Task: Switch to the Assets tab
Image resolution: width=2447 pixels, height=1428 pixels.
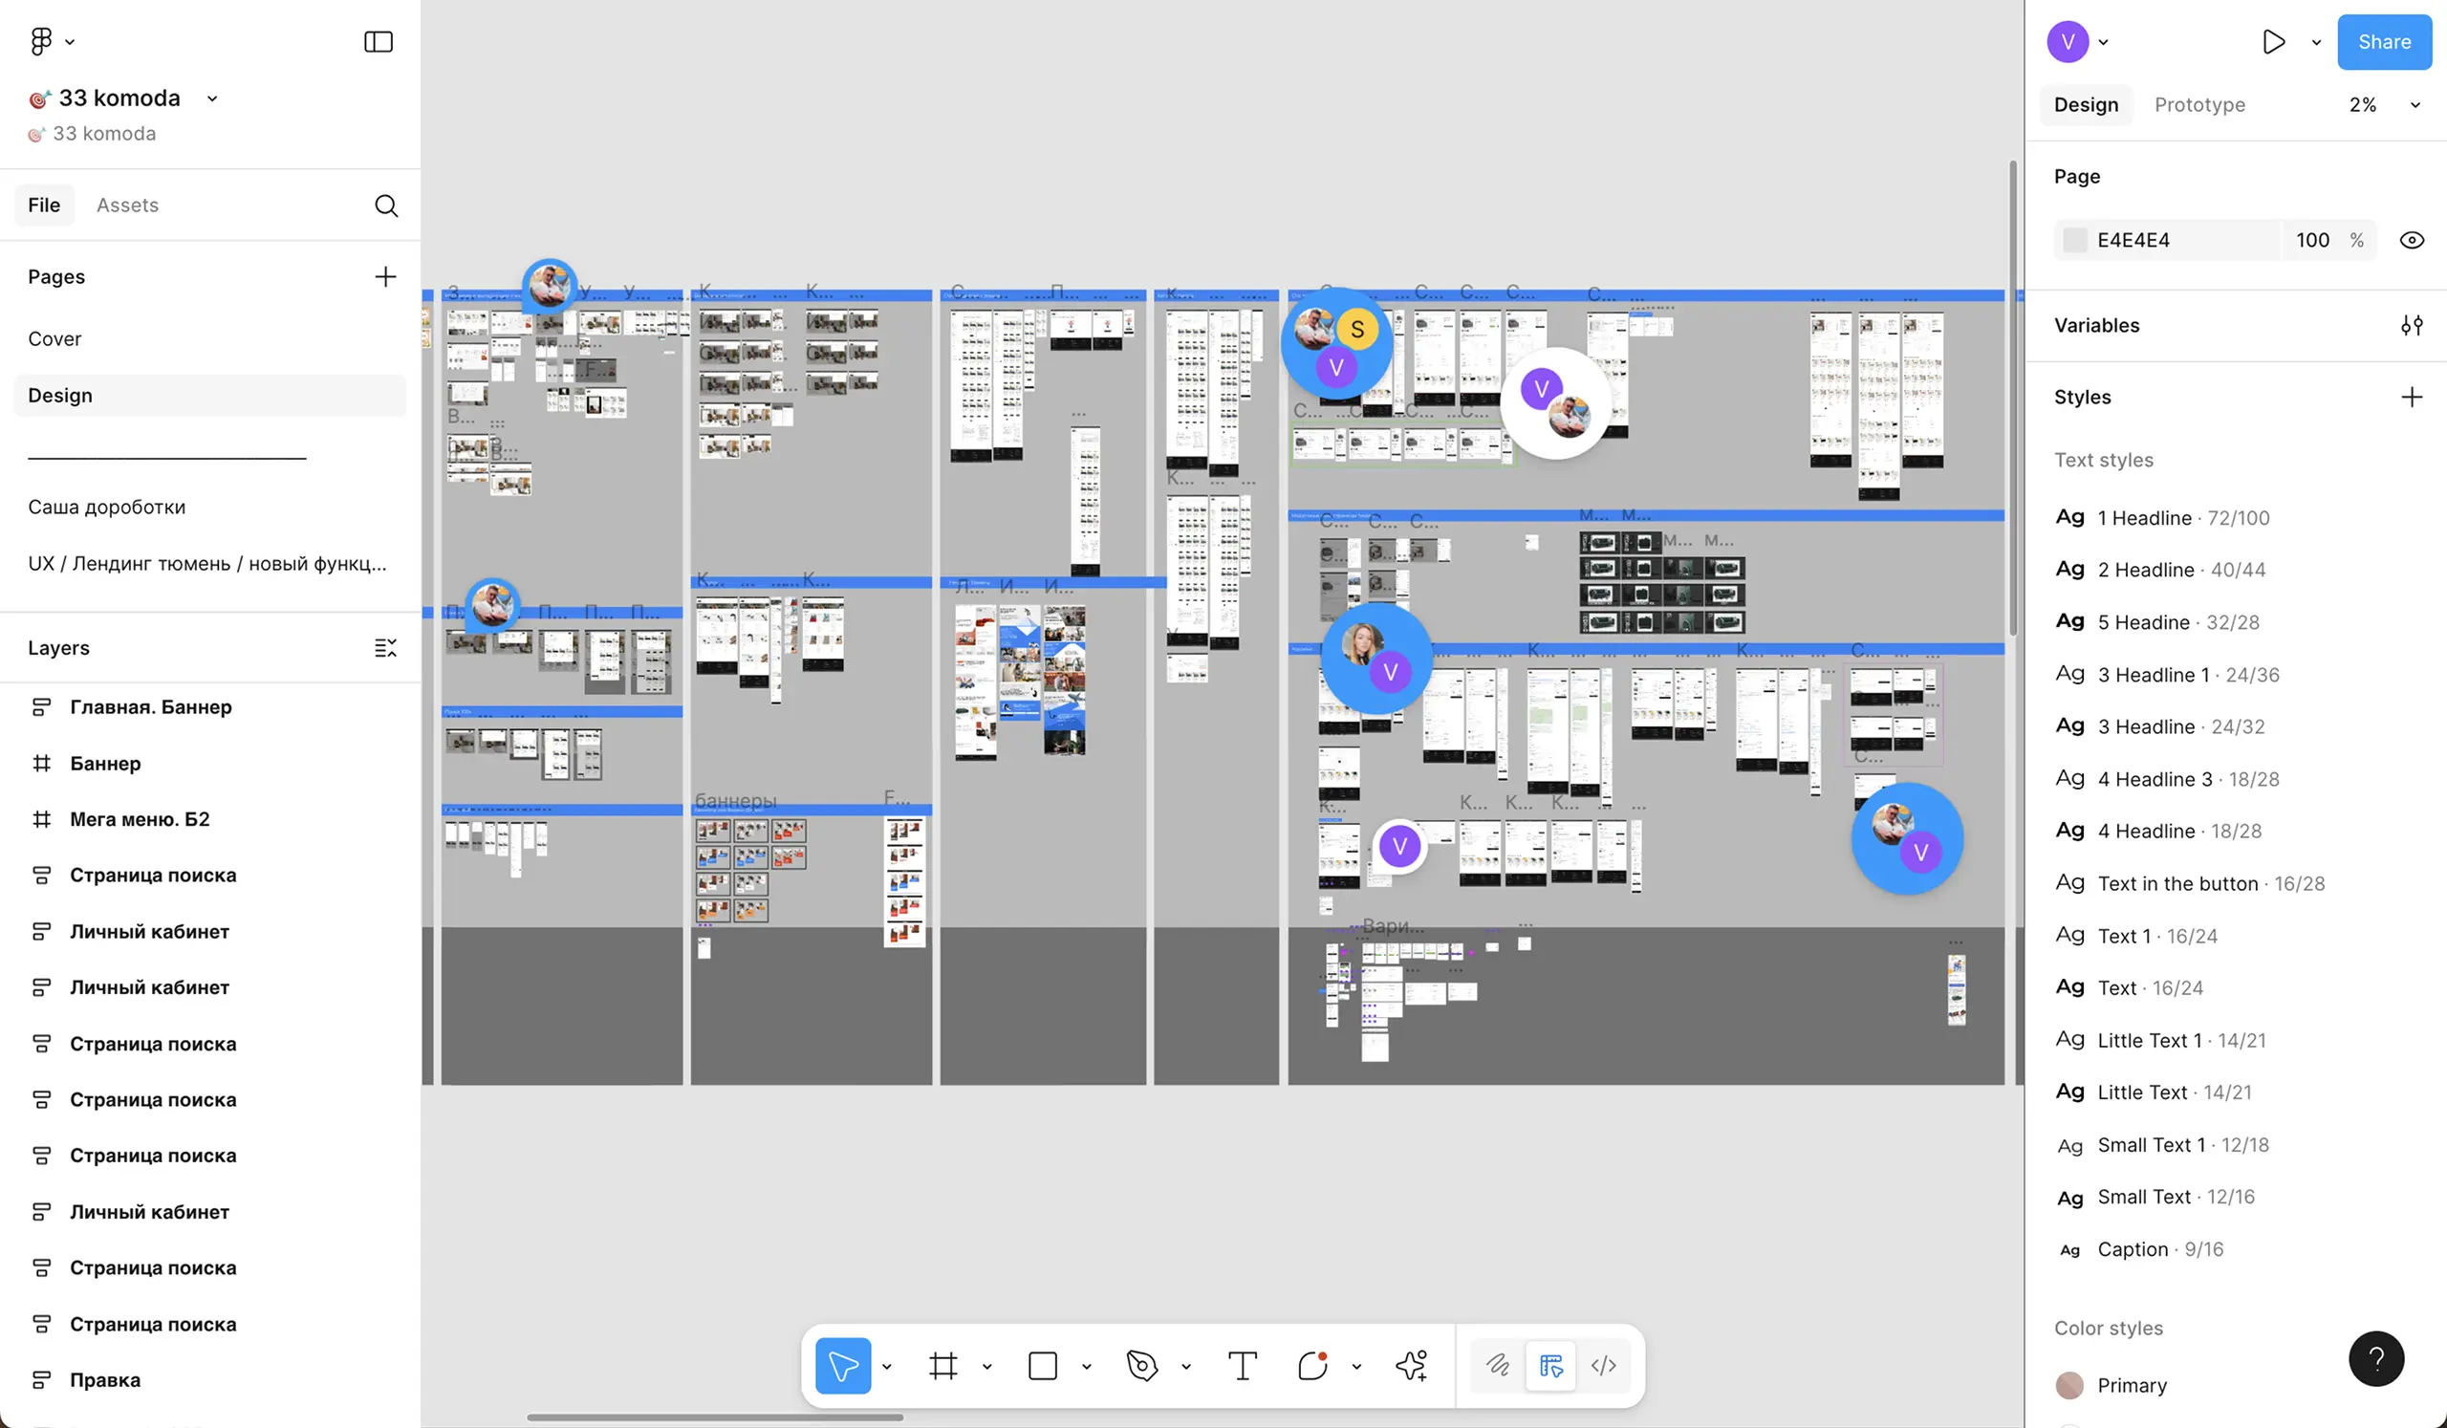Action: 127,205
